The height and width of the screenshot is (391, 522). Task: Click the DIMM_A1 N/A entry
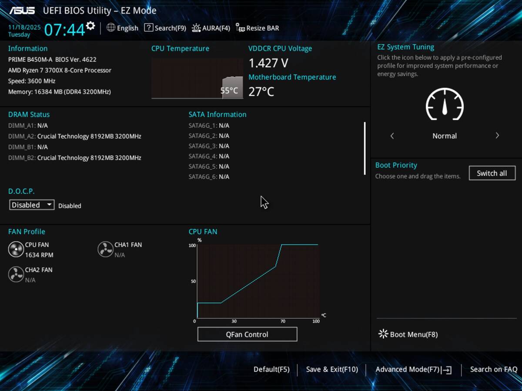[28, 125]
